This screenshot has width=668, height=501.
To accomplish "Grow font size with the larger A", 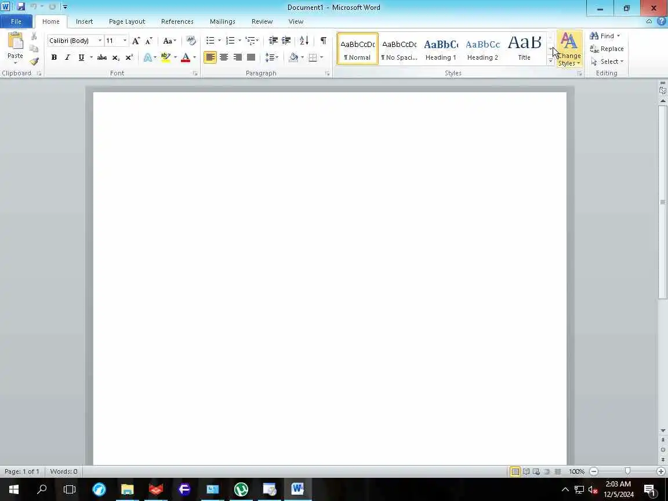I will (x=136, y=41).
